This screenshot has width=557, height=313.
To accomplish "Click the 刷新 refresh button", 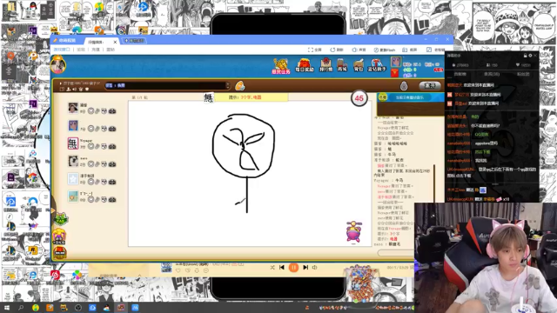I will click(337, 50).
